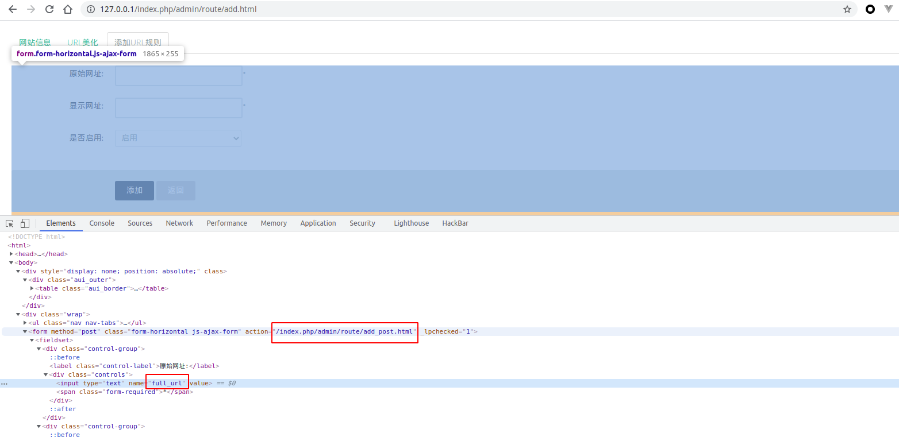Collapse the form element node
899x437 pixels.
tap(25, 331)
